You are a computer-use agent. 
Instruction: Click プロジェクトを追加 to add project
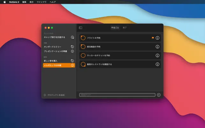pyautogui.click(x=54, y=95)
